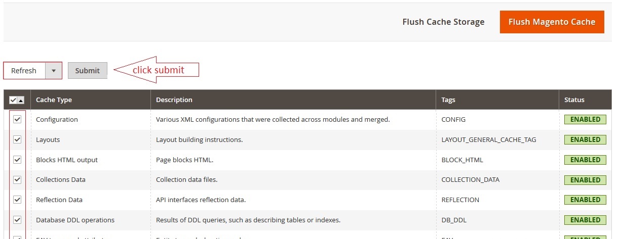619x239 pixels.
Task: Uncheck the Configuration cache checkbox
Action: pos(17,120)
